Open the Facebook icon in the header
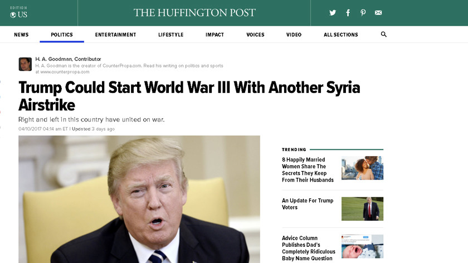The image size is (468, 263). pyautogui.click(x=348, y=13)
